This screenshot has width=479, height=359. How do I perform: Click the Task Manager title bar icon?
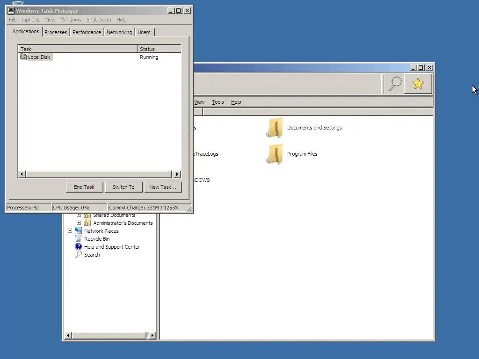[x=11, y=11]
